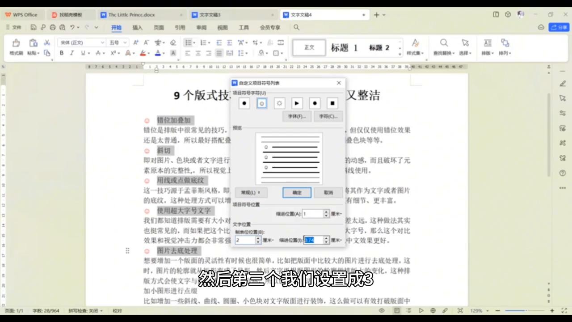Viewport: 572px width, 322px height.
Task: Click the Print icon in quick toolbar
Action: [53, 27]
